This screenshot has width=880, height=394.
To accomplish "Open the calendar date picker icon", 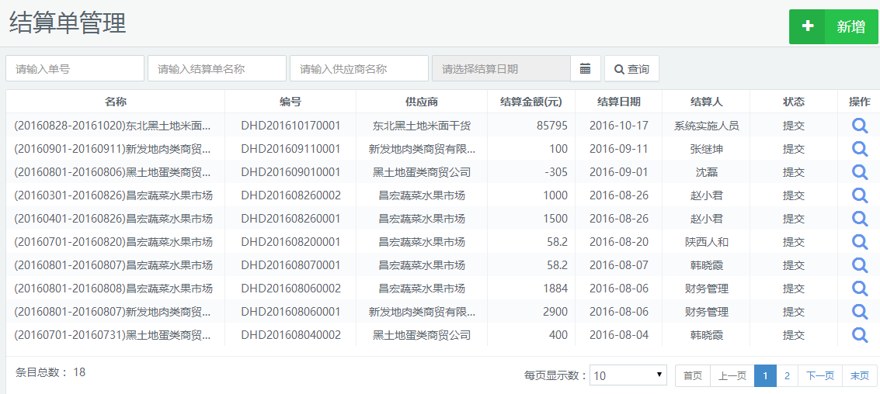I will pyautogui.click(x=585, y=68).
